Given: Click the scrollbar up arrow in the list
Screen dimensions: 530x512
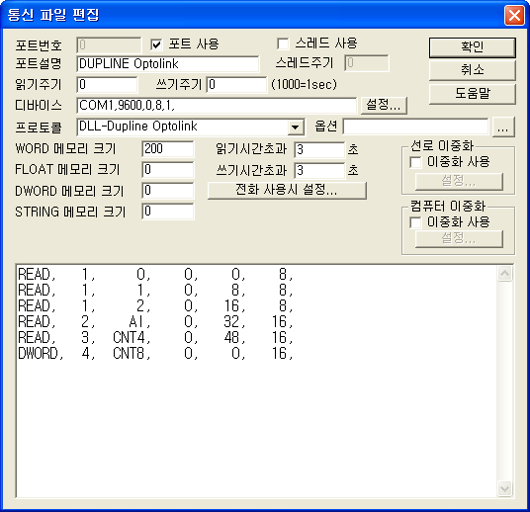Looking at the screenshot, I should click(504, 274).
